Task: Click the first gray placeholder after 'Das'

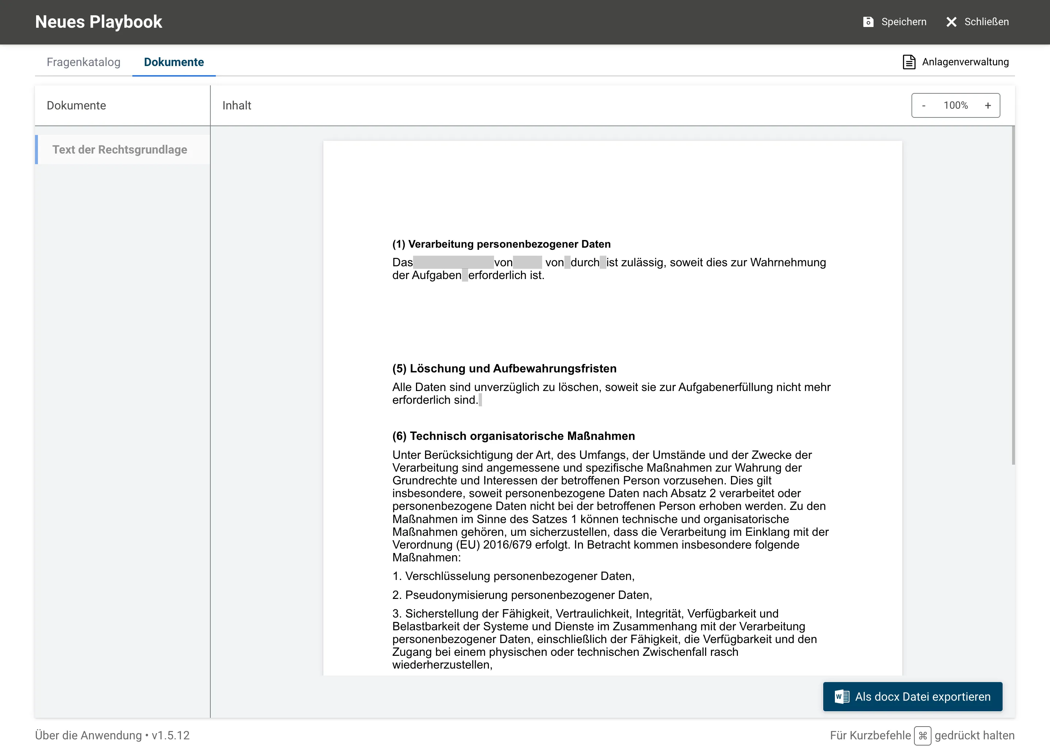Action: click(x=453, y=262)
